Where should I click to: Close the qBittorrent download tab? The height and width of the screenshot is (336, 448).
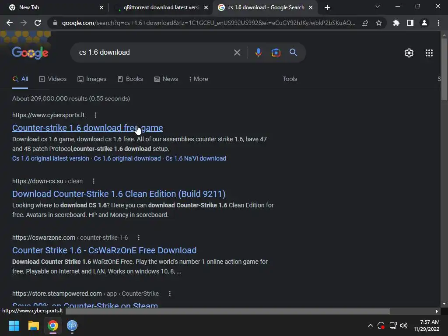206,7
